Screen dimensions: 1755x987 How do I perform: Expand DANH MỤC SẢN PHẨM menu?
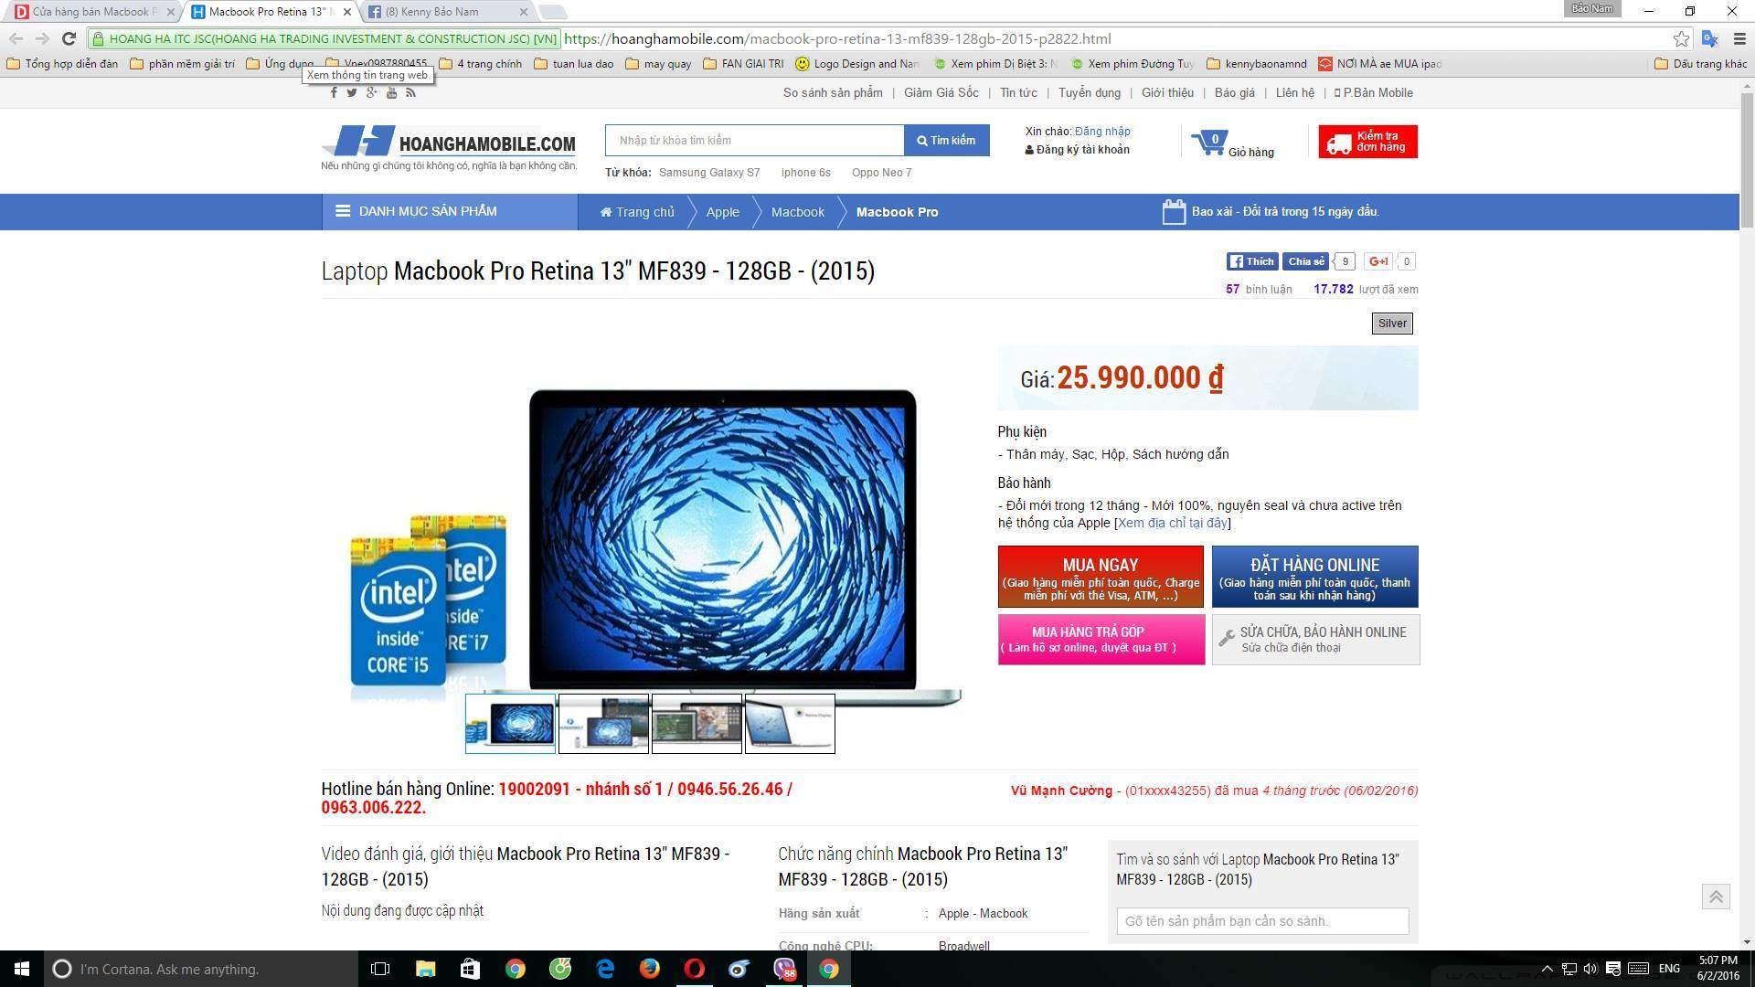(x=450, y=211)
